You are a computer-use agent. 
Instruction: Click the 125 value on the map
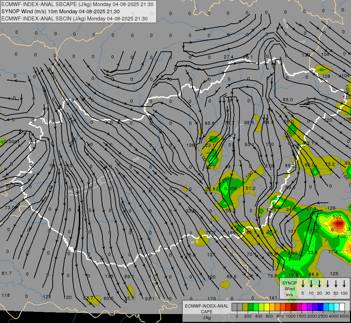tap(334, 274)
